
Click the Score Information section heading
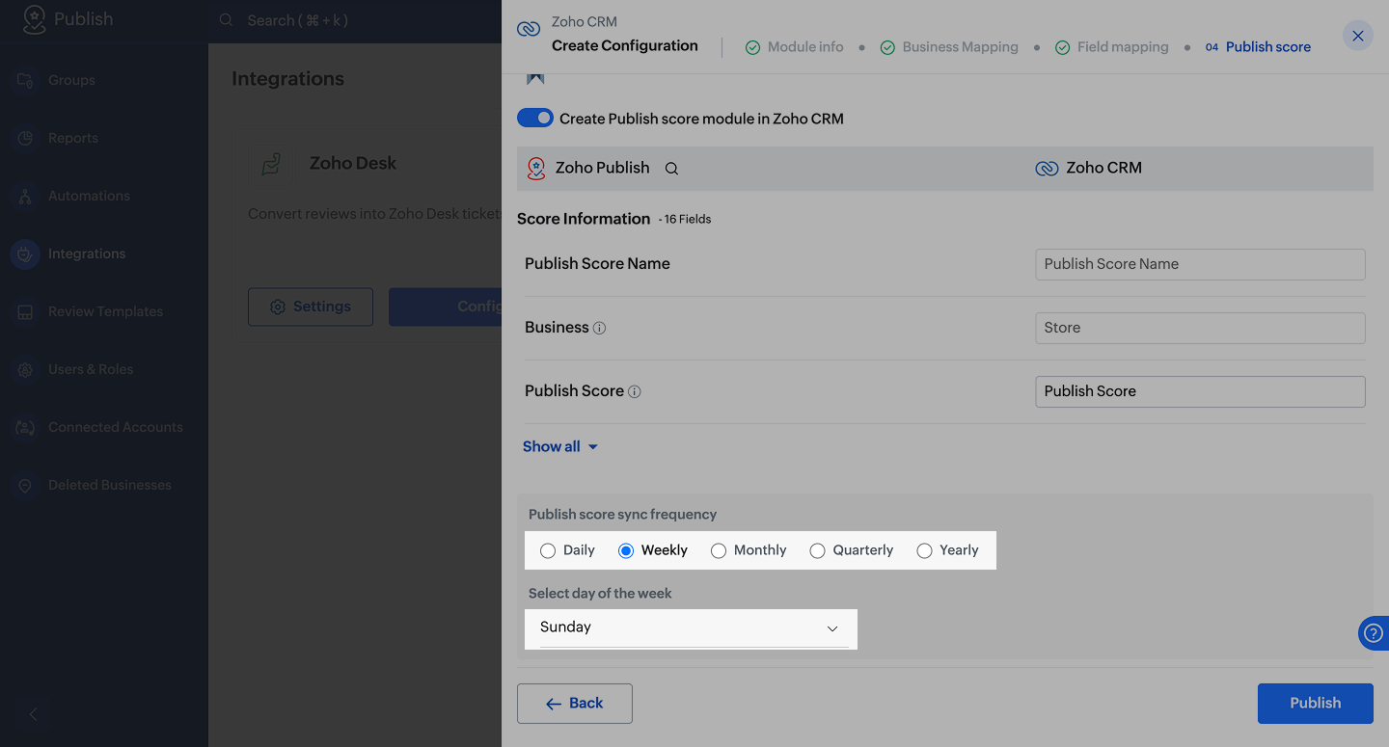(584, 219)
